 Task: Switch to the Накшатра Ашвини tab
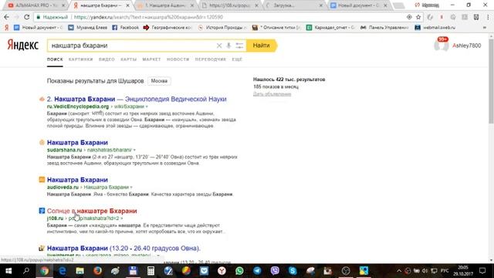pos(166,5)
